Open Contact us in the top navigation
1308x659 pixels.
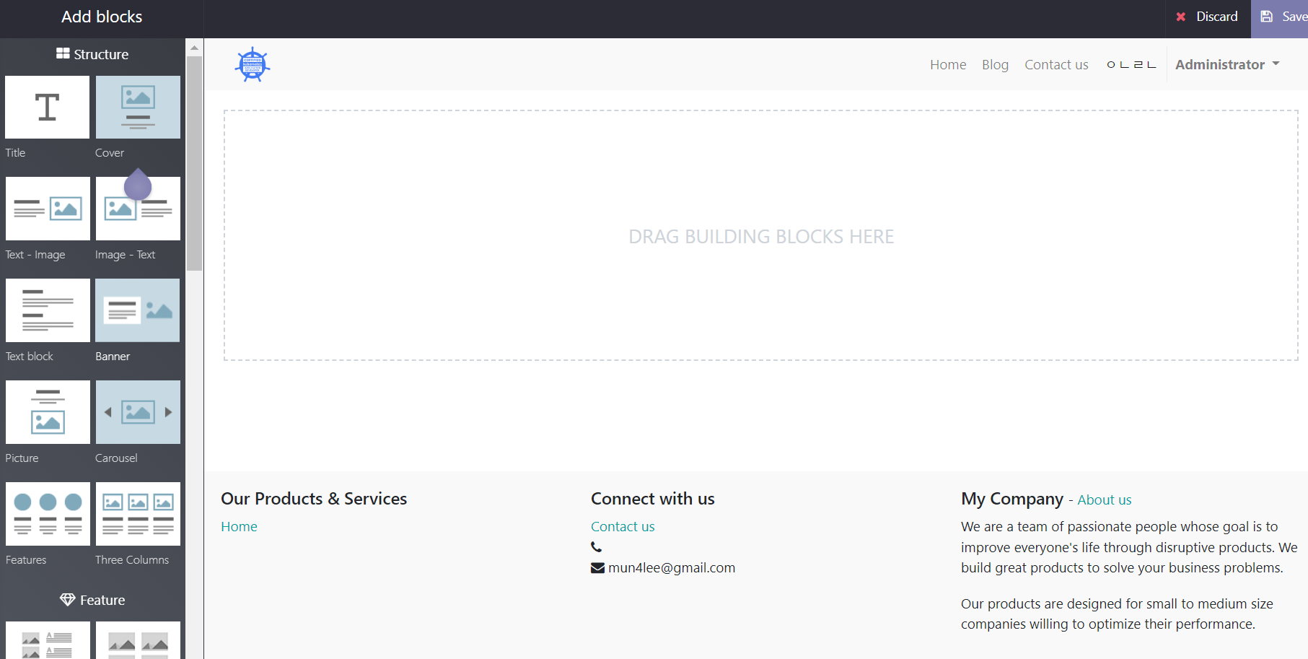(x=1056, y=64)
